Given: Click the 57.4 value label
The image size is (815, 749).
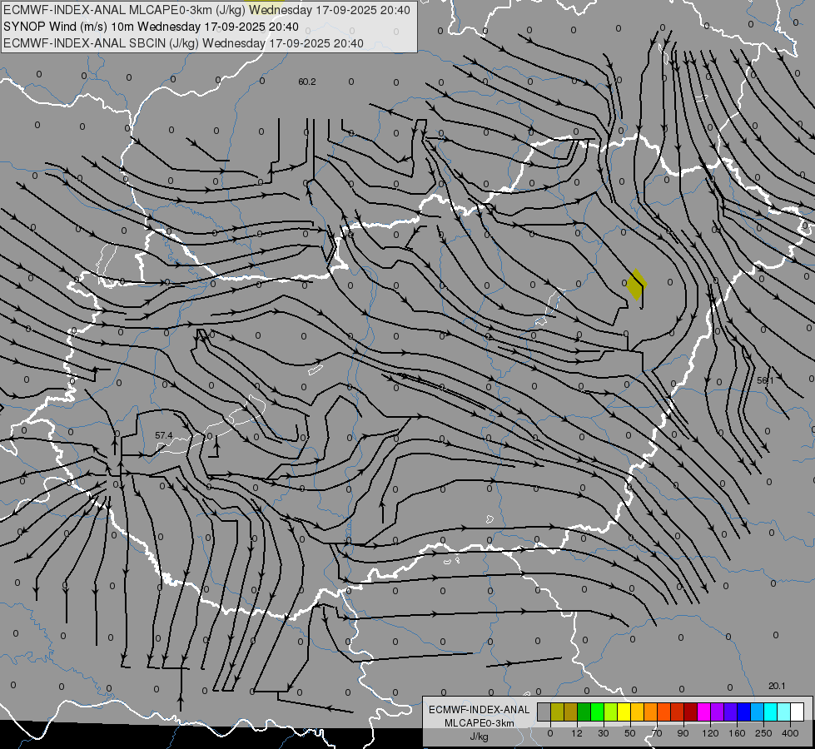Looking at the screenshot, I should (x=164, y=435).
